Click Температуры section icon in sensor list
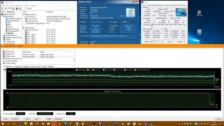This screenshot has width=224, height=126. [x=24, y=28]
